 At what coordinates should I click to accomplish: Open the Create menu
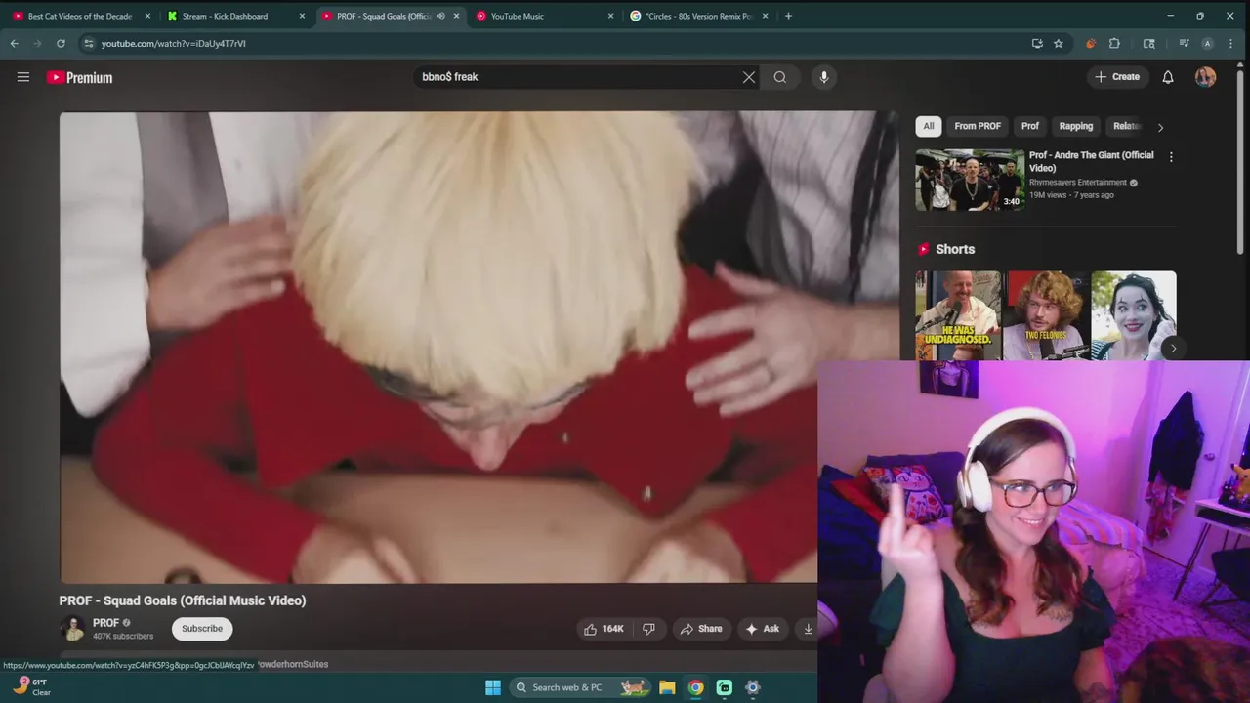(1117, 77)
